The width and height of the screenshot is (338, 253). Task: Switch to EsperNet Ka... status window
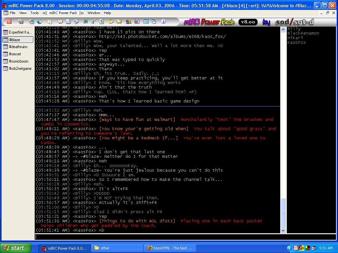(18, 32)
